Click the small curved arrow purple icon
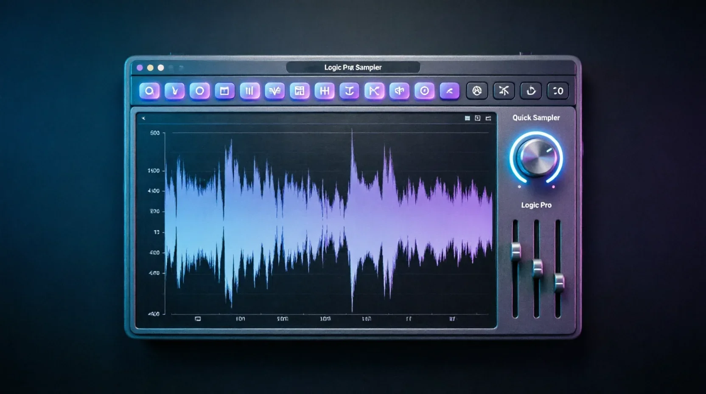This screenshot has width=706, height=394. point(449,91)
